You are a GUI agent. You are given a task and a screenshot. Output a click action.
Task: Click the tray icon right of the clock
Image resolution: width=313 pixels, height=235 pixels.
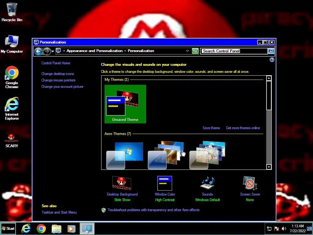309,229
